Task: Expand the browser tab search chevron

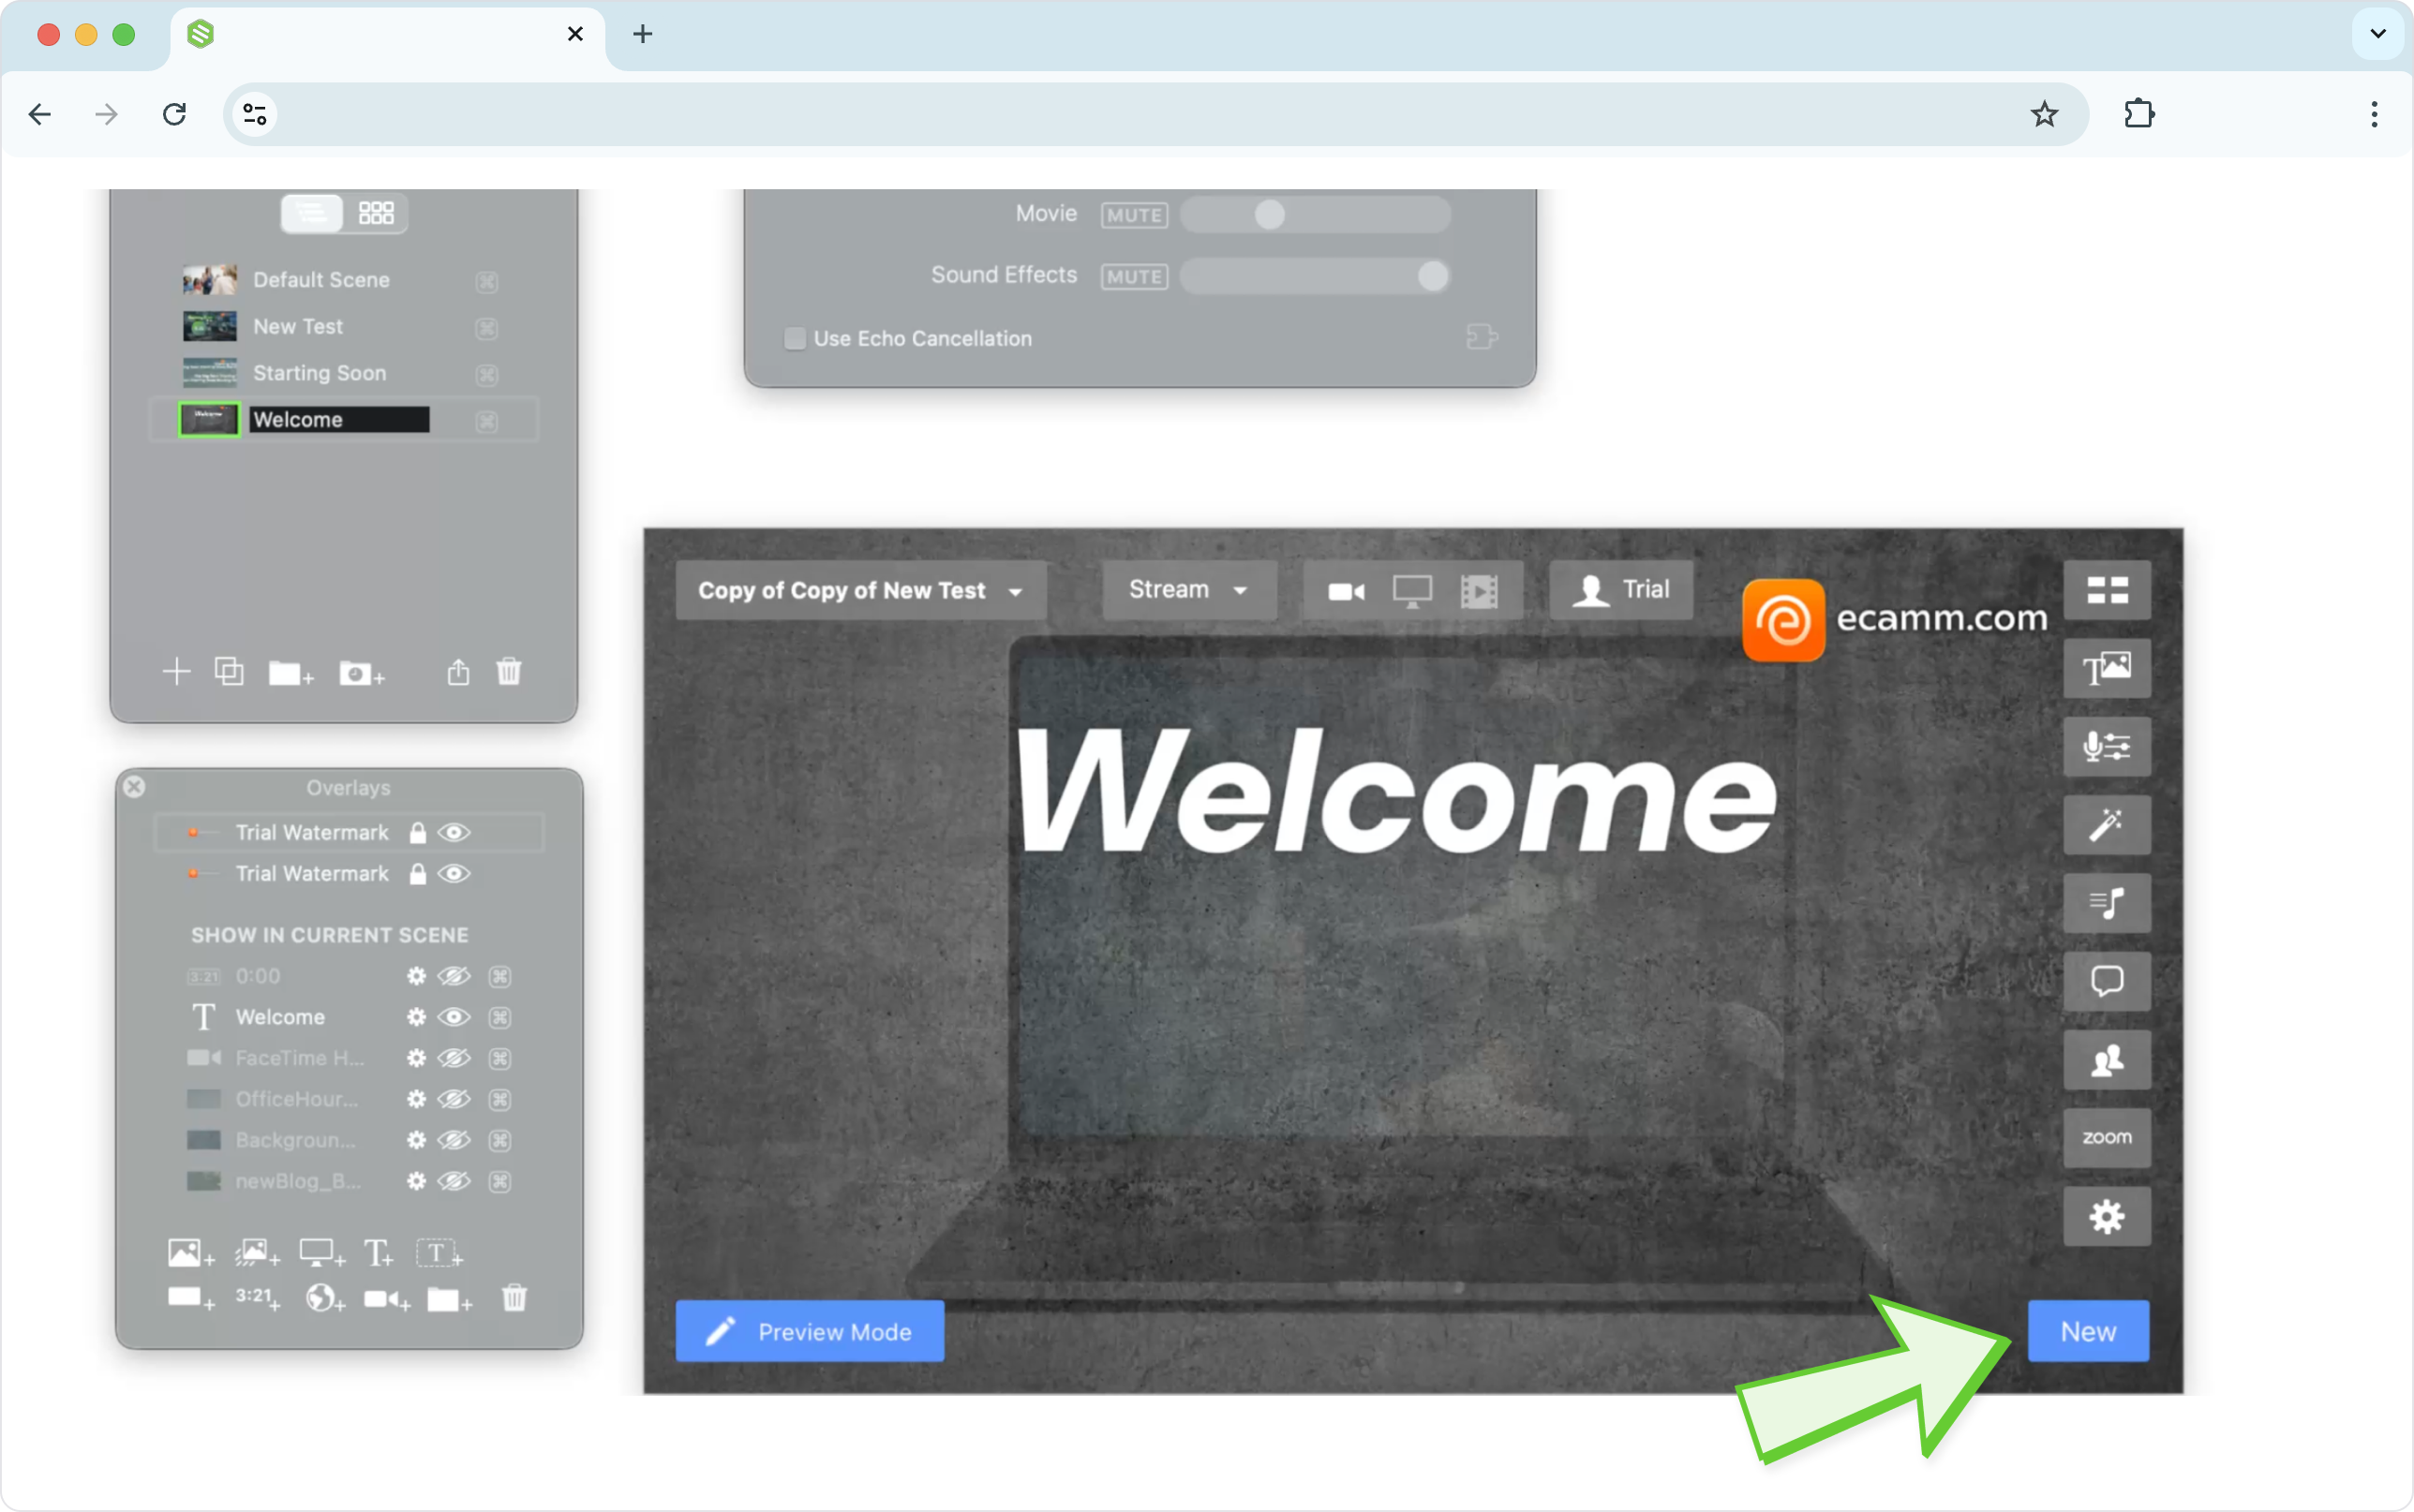Action: tap(2378, 34)
